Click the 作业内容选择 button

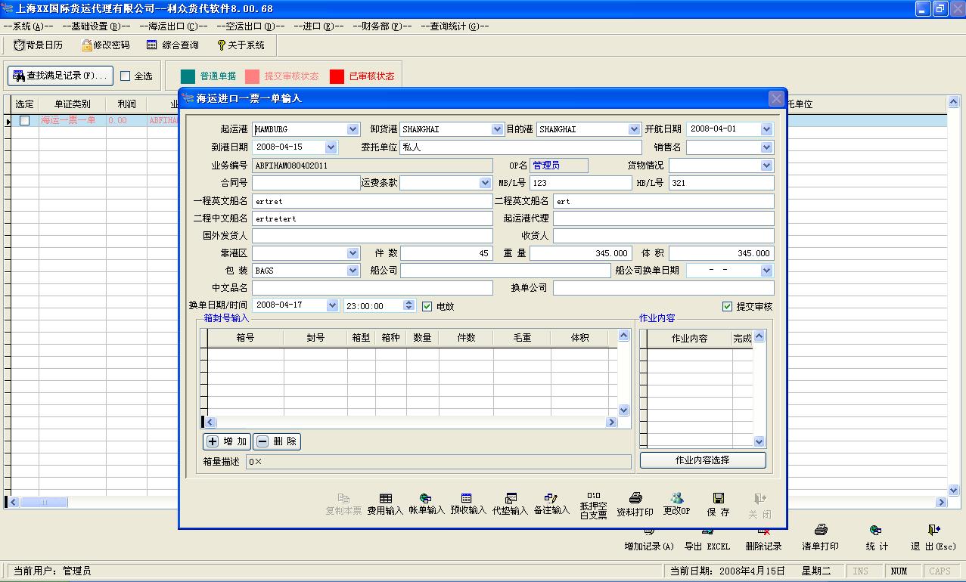703,460
